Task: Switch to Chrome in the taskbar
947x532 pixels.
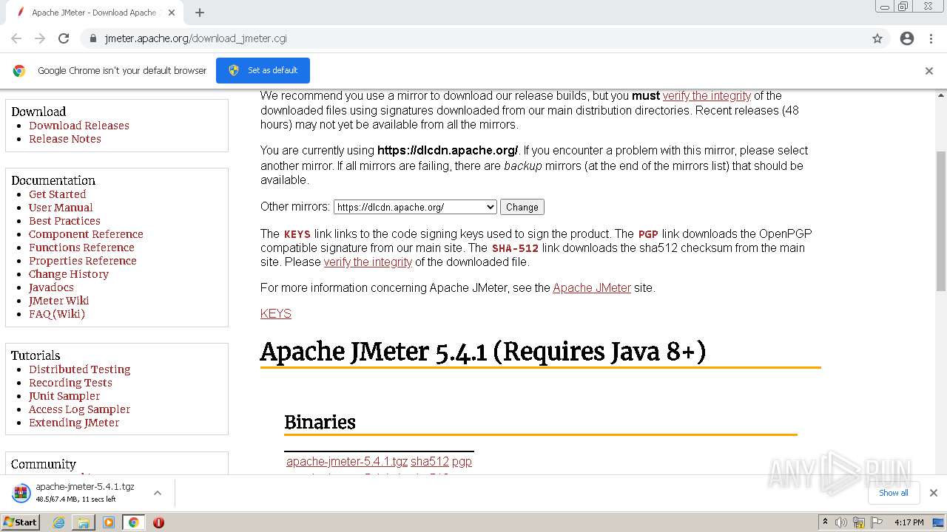Action: pyautogui.click(x=133, y=522)
